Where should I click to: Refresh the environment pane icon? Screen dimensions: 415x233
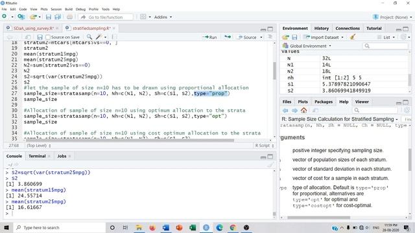tap(403, 37)
